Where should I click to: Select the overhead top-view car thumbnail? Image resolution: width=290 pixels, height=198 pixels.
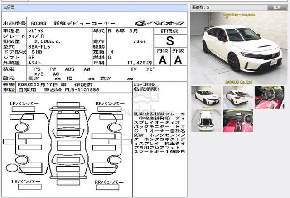point(206,121)
